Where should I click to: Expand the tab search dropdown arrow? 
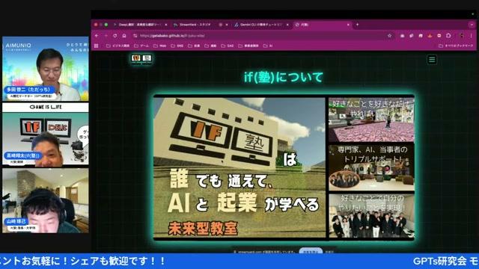click(x=472, y=25)
